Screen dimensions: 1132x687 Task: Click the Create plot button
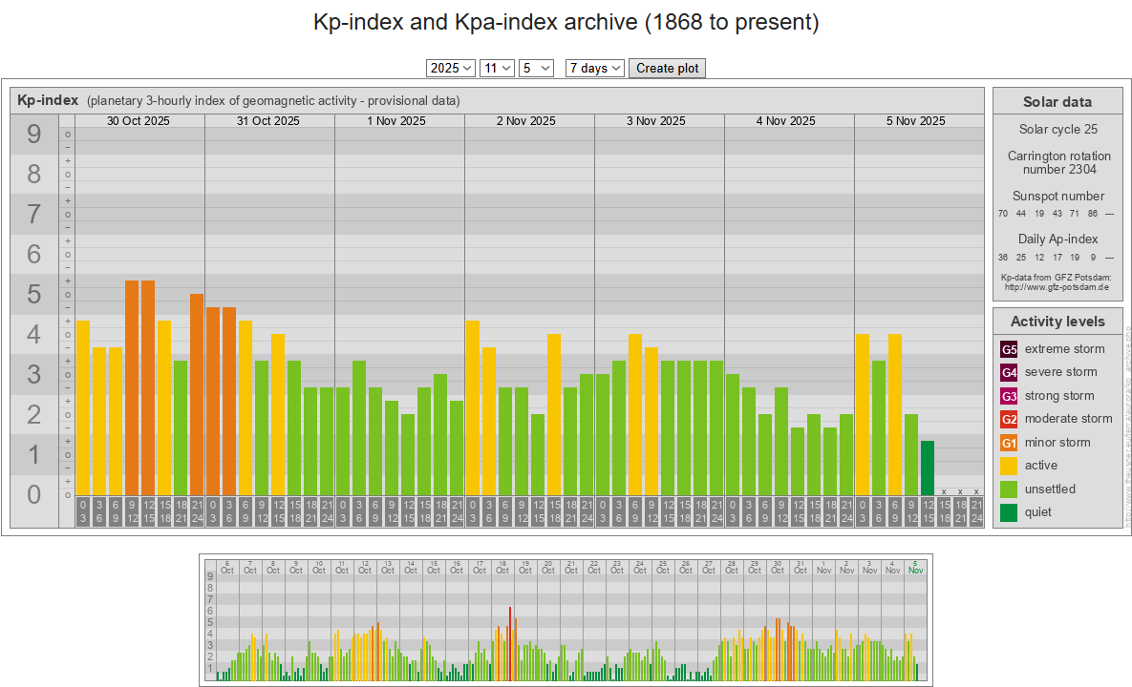pos(667,68)
